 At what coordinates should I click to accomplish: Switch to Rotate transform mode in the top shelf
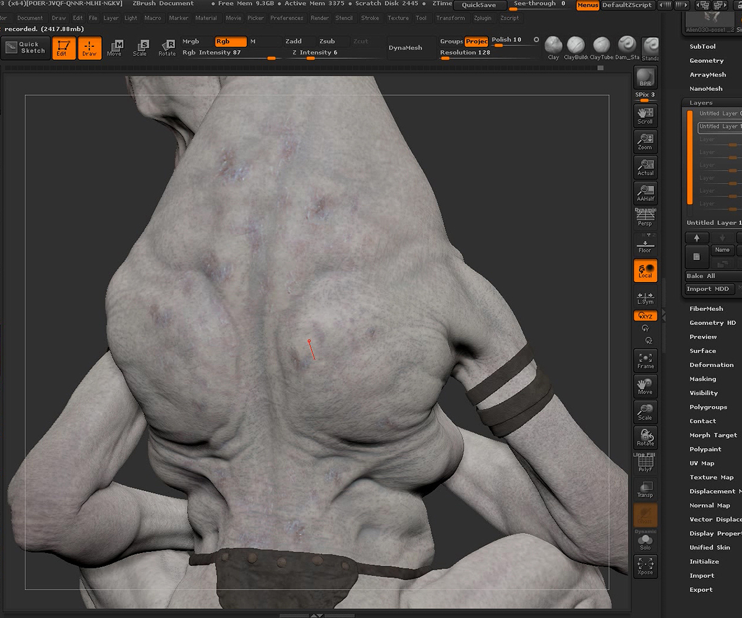pyautogui.click(x=167, y=48)
